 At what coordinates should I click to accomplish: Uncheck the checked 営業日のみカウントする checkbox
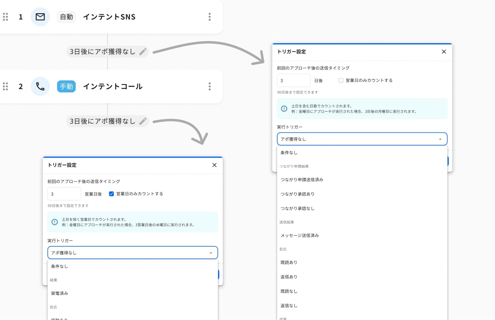111,194
